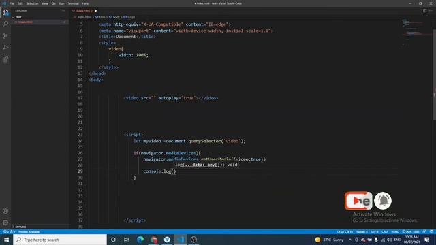Click the code minimap
436x245 pixels.
pos(416,32)
